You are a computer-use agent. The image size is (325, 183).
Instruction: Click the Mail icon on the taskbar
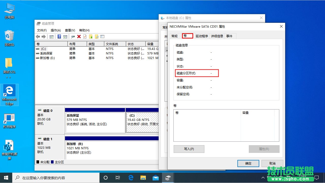pos(155,178)
